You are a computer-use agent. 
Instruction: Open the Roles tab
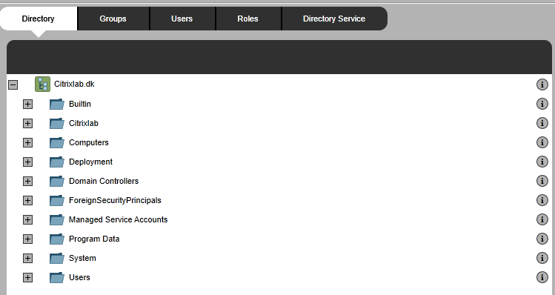[247, 19]
